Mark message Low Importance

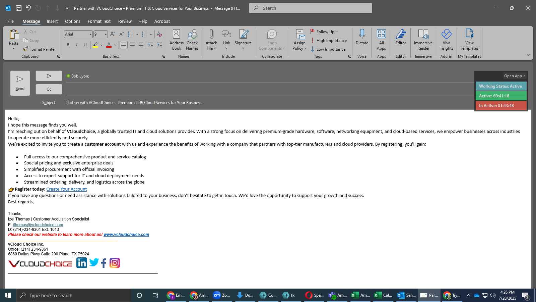click(328, 49)
